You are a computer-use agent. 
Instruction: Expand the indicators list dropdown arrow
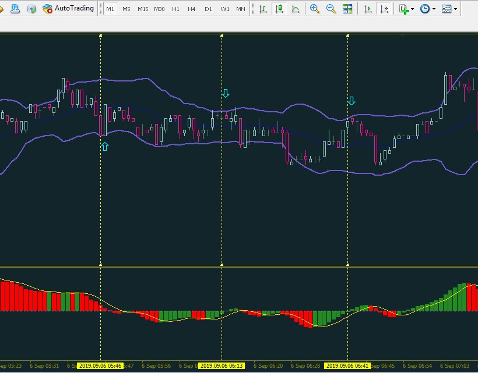pos(413,9)
